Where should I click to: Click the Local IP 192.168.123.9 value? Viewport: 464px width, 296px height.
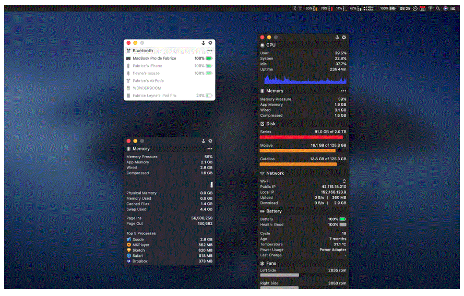[334, 192]
